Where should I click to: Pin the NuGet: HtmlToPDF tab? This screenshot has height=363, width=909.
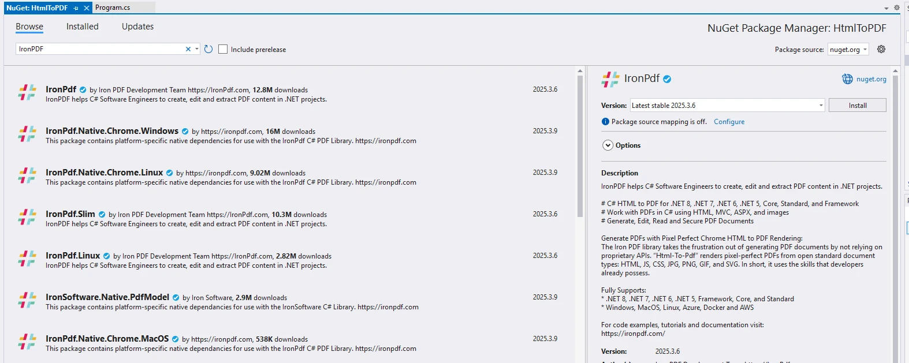76,8
